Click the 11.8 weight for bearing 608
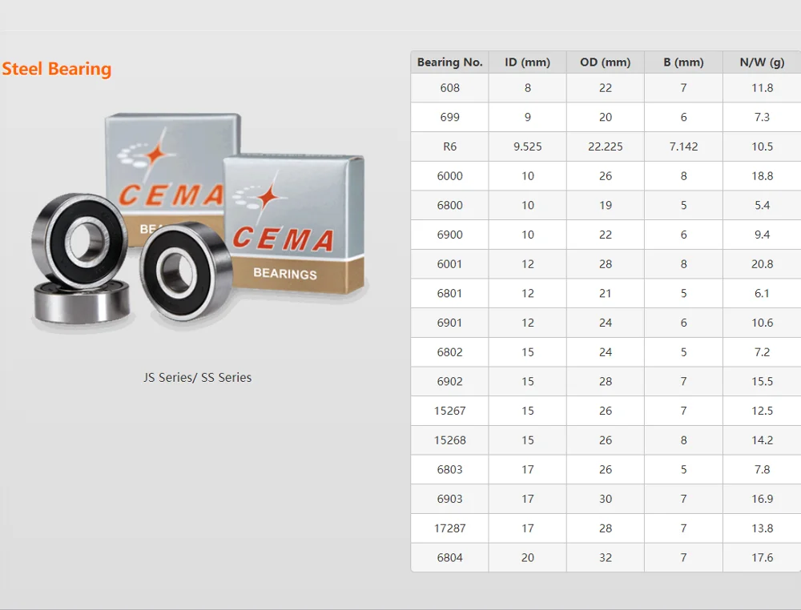The image size is (801, 610). [762, 88]
